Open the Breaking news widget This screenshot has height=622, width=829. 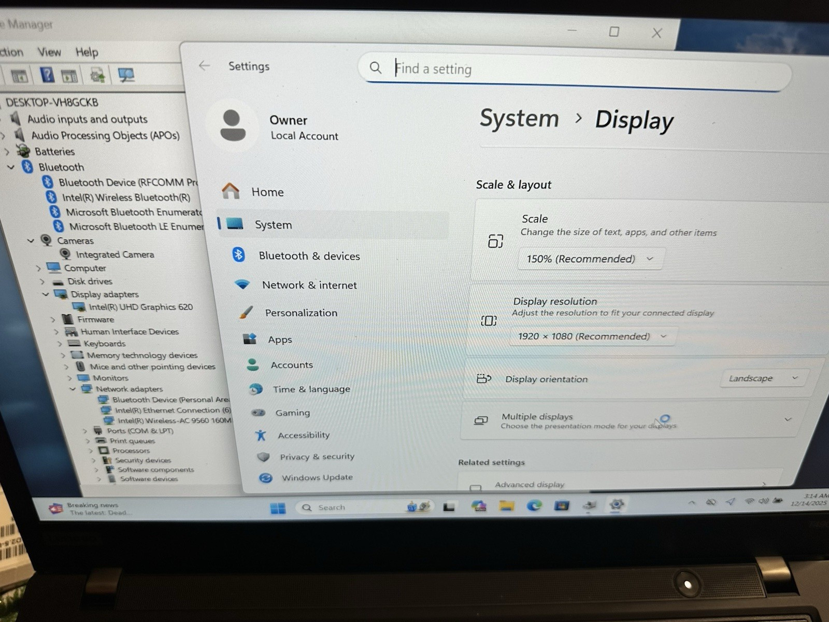pyautogui.click(x=91, y=508)
